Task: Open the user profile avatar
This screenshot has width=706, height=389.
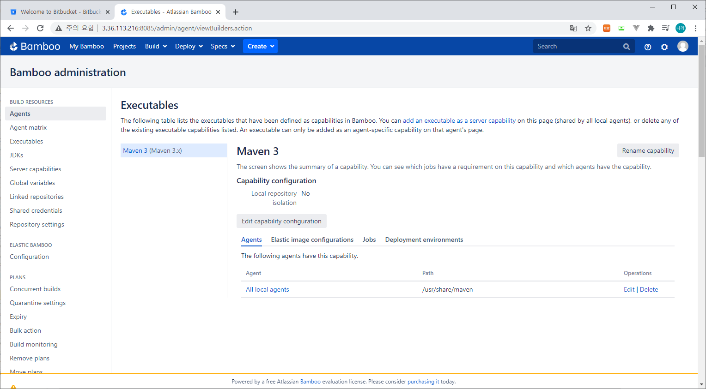Action: (x=683, y=46)
